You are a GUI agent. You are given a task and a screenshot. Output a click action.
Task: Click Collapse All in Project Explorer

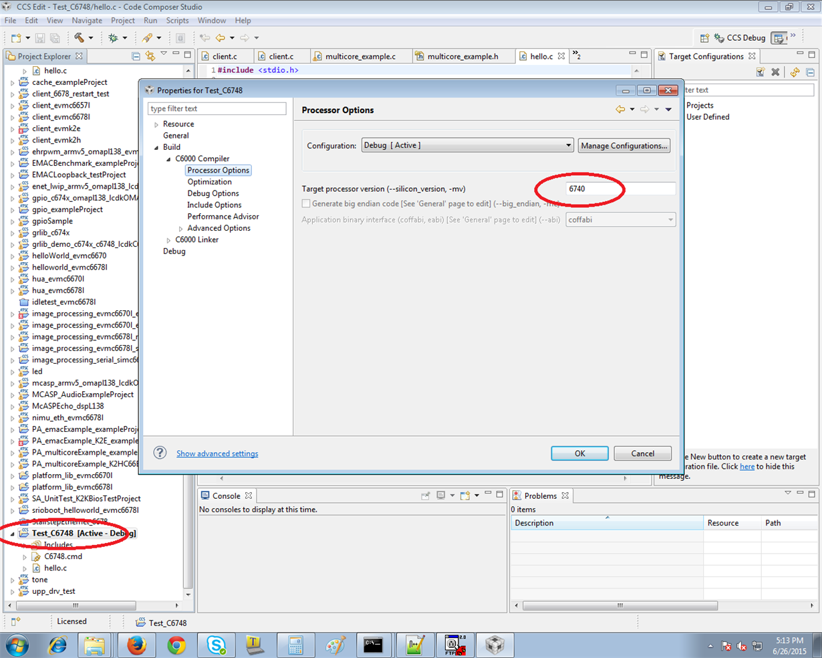(x=136, y=56)
